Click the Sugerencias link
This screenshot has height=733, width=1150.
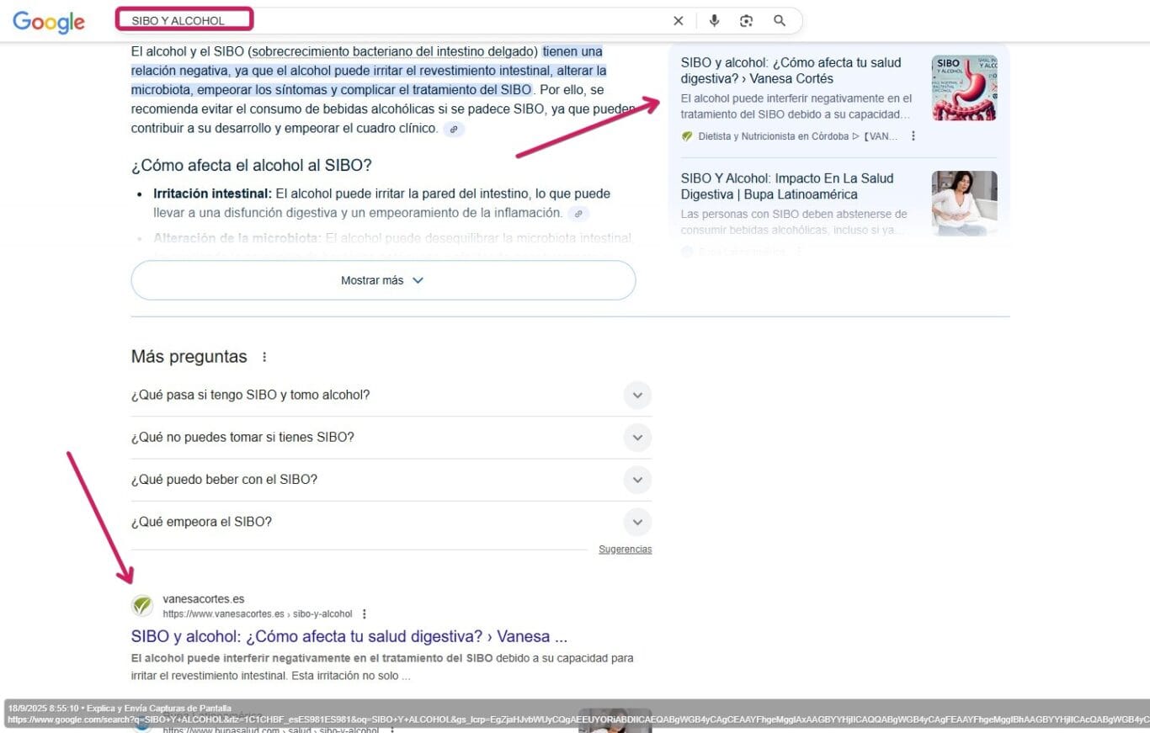(x=626, y=550)
